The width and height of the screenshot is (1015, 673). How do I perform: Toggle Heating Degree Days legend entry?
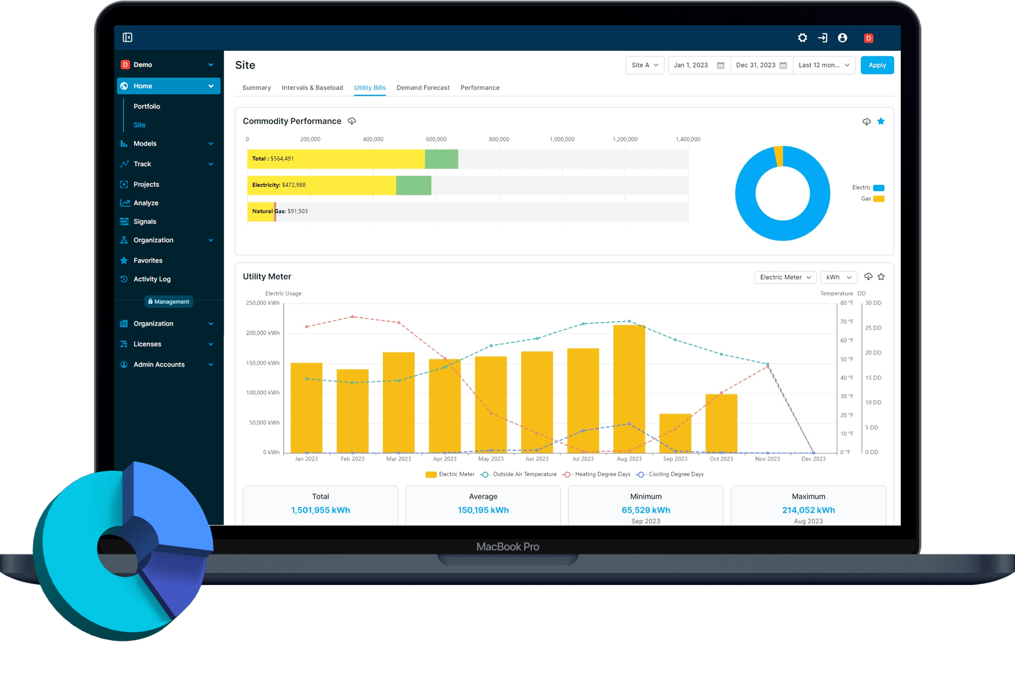click(x=596, y=474)
